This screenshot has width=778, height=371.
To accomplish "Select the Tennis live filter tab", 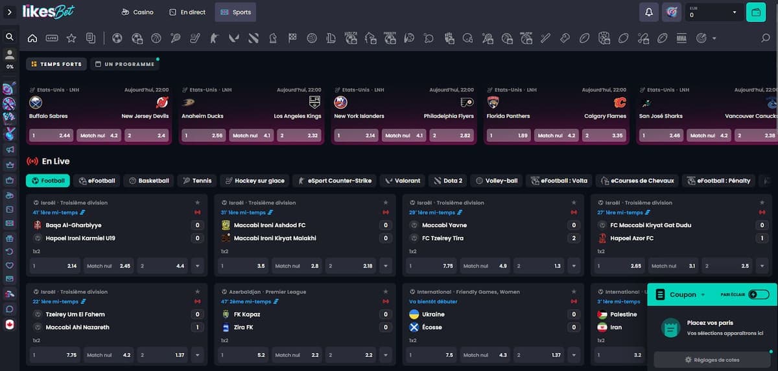I will click(x=197, y=181).
